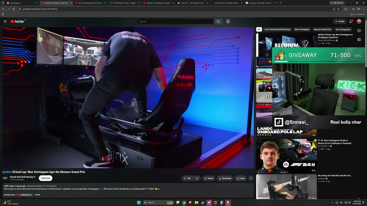This screenshot has width=367, height=206.
Task: Switch to the Instagram tab
Action: [22, 3]
